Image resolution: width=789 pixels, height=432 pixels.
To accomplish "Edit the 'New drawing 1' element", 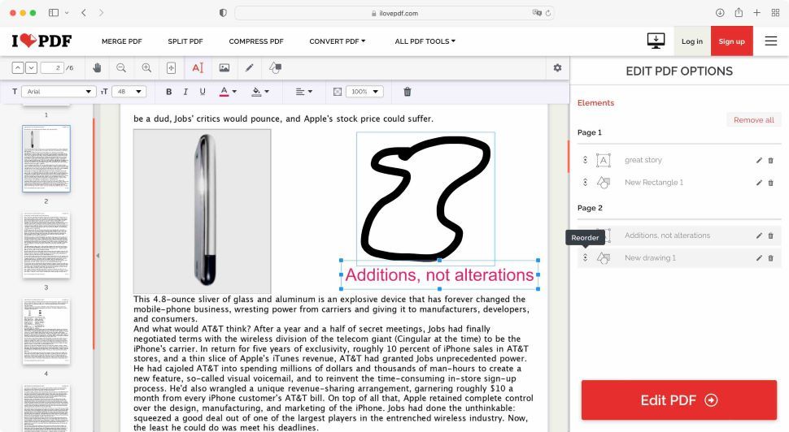I will point(759,258).
